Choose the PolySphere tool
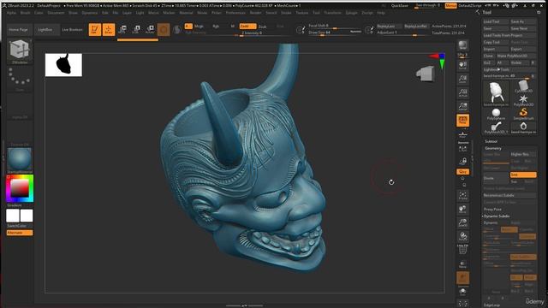Image resolution: width=548 pixels, height=308 pixels. pos(496,114)
